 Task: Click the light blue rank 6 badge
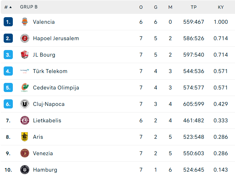click(8, 104)
